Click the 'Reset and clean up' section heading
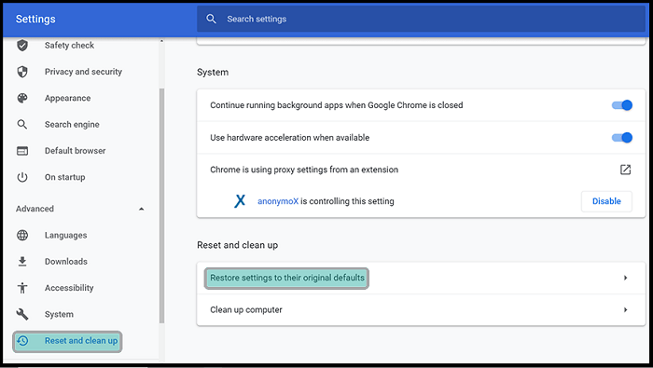Image resolution: width=653 pixels, height=368 pixels. [x=237, y=245]
